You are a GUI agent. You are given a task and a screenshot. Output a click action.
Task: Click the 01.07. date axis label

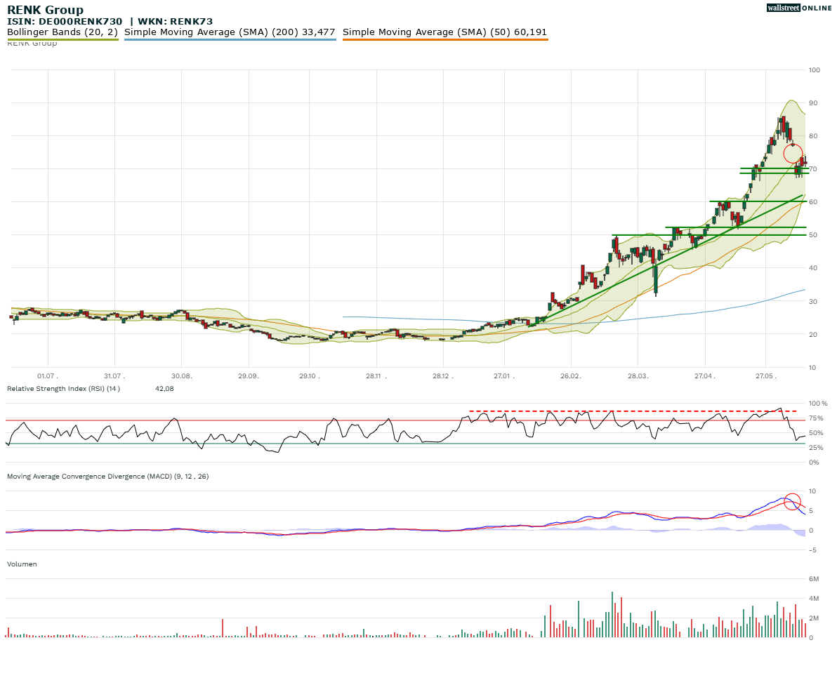48,376
